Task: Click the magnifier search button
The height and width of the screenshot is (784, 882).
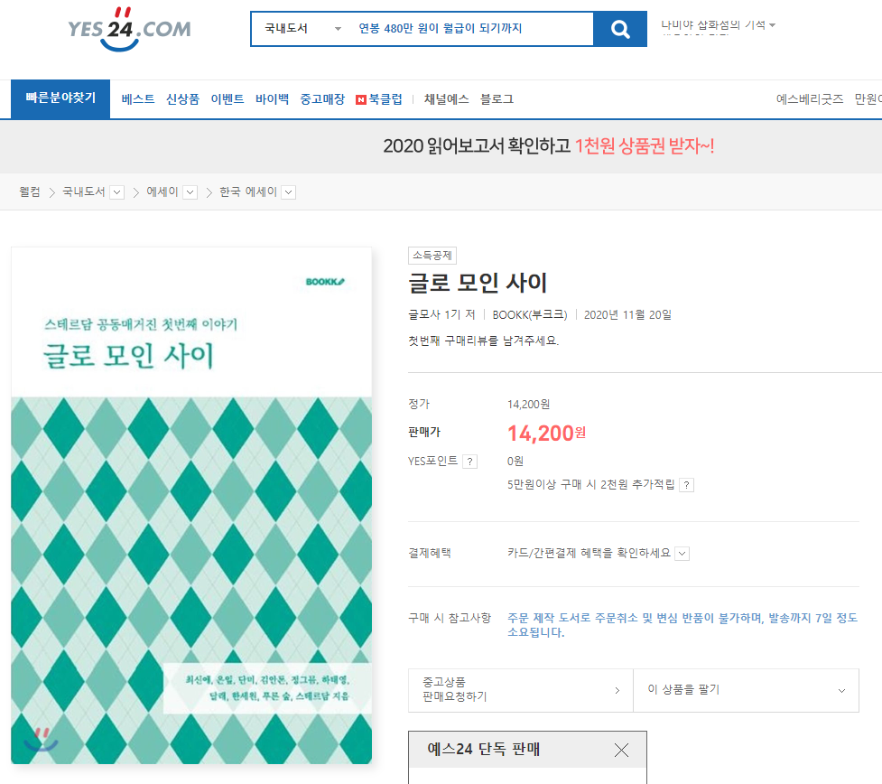Action: (620, 29)
